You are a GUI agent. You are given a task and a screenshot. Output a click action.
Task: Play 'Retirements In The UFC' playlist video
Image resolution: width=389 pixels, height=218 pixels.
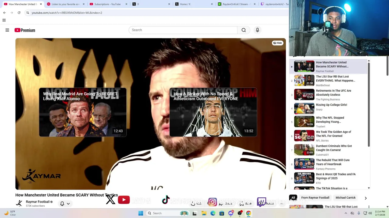pos(328,95)
